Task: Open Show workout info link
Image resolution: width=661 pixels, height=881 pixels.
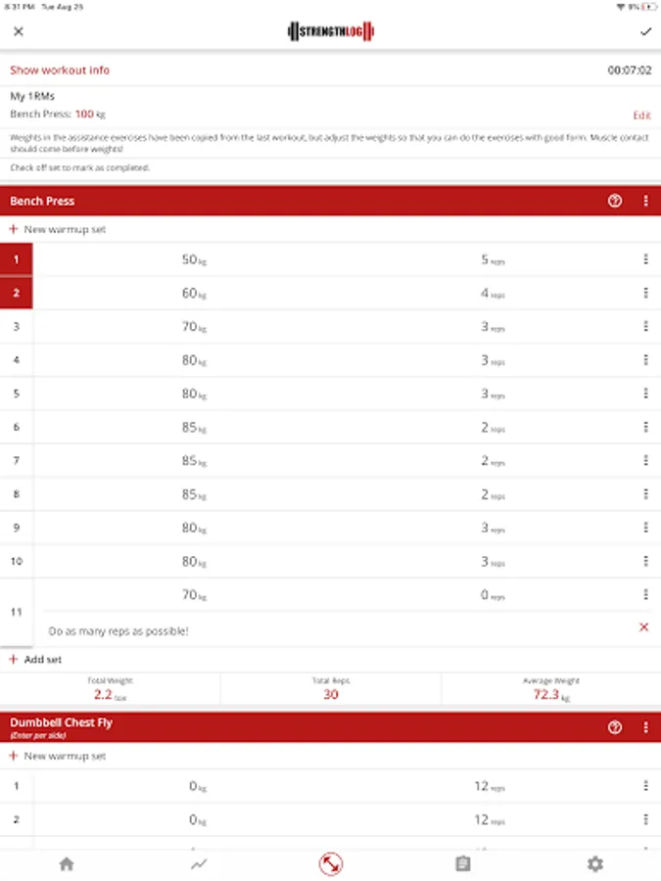Action: pyautogui.click(x=60, y=70)
